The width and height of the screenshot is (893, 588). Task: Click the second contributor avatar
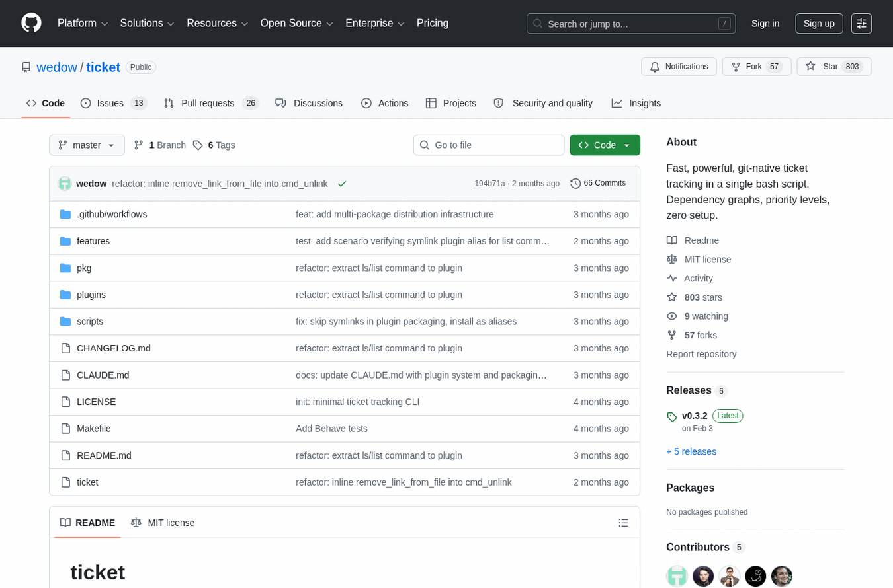click(703, 576)
